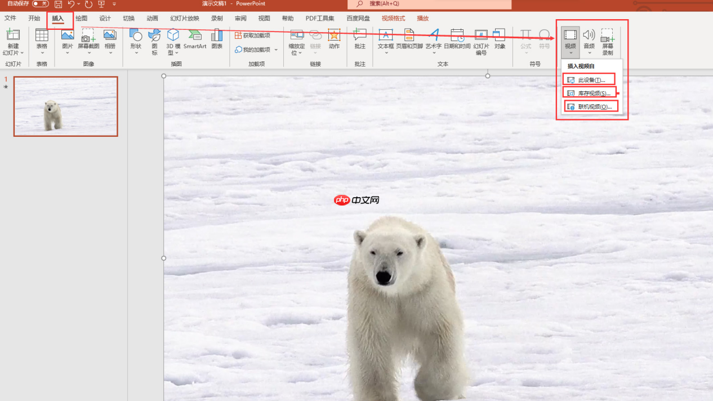Viewport: 713px width, 401px height.
Task: Switch to the 视频格式 video format tab
Action: click(x=393, y=19)
